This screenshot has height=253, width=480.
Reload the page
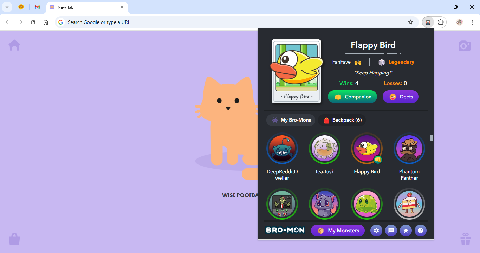(x=33, y=22)
